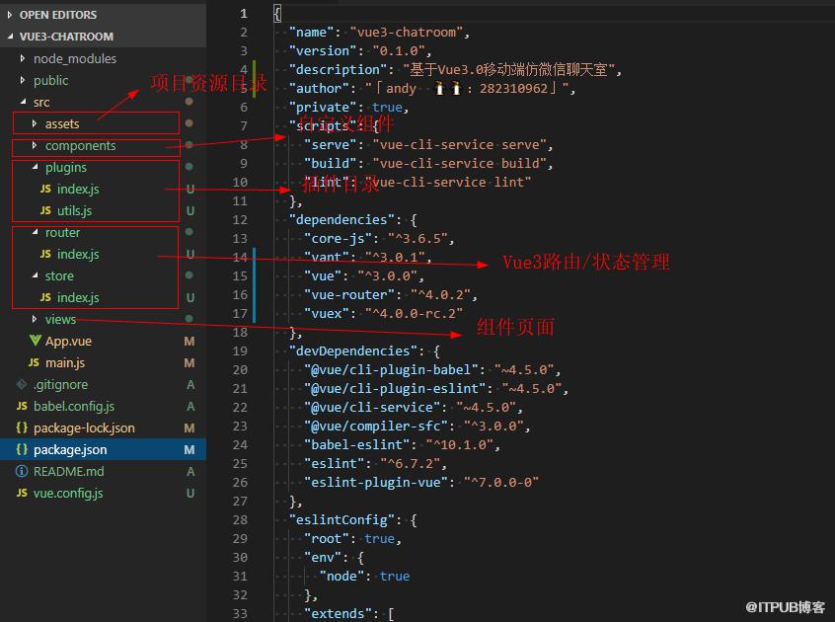Expand the components folder arrow
This screenshot has height=622, width=835.
(35, 145)
